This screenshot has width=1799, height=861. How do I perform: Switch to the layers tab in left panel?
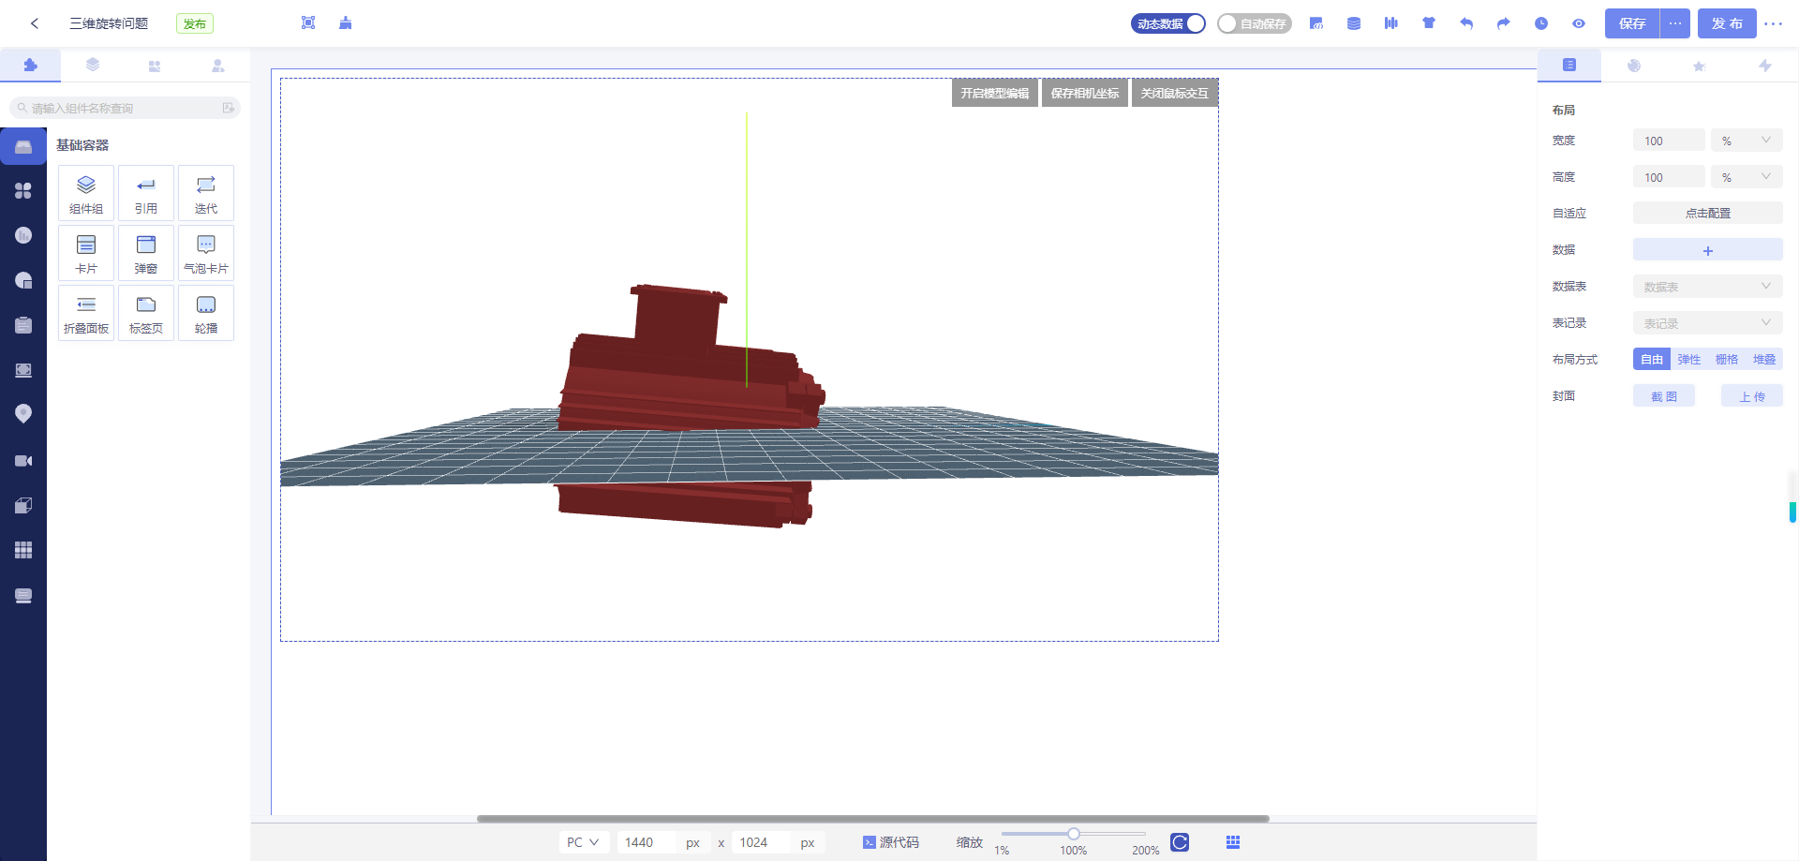93,66
